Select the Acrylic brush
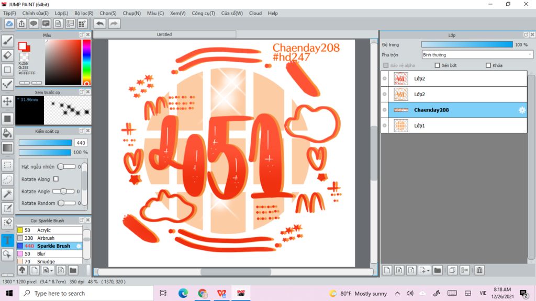 [50, 230]
